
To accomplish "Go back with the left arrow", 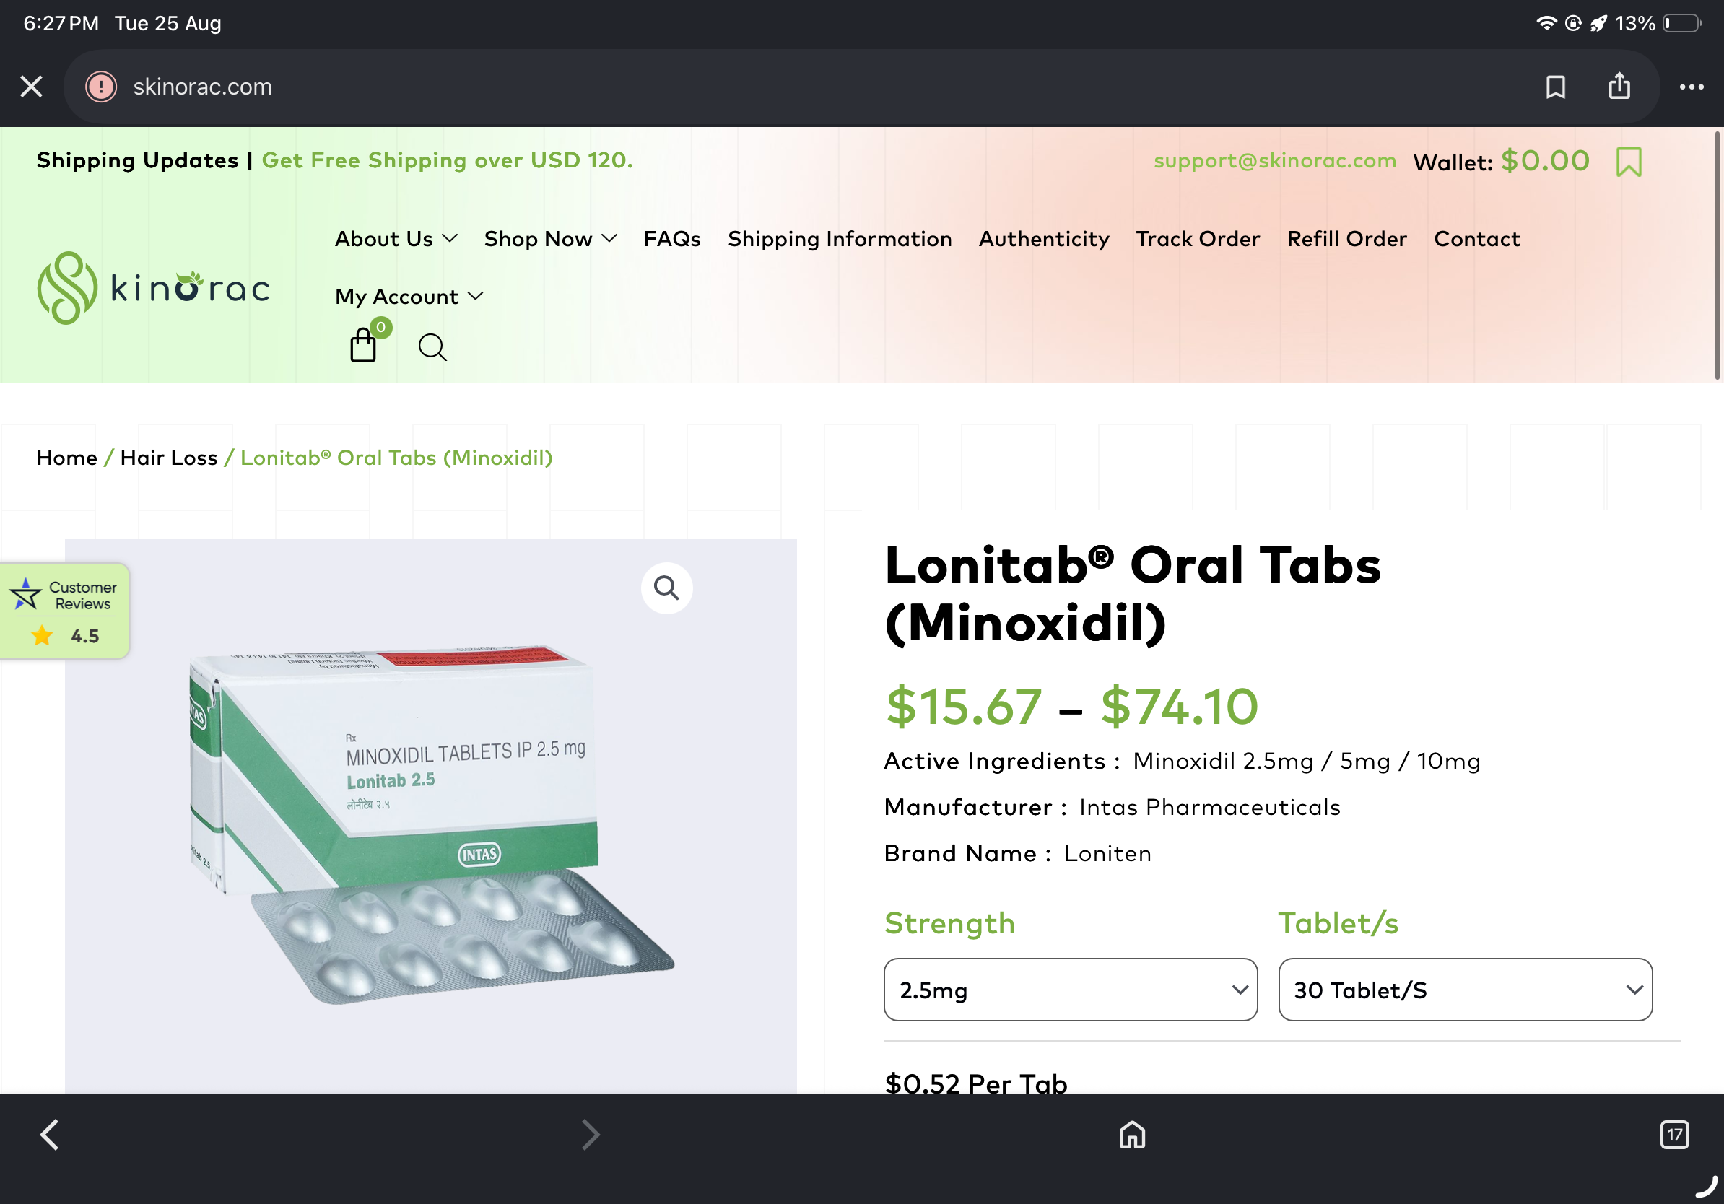I will pyautogui.click(x=50, y=1134).
